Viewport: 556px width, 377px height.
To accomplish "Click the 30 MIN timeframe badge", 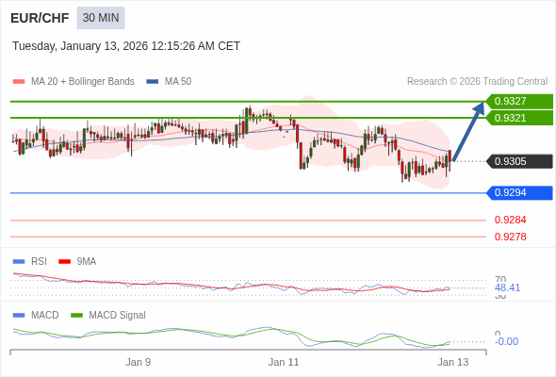I will coord(101,18).
